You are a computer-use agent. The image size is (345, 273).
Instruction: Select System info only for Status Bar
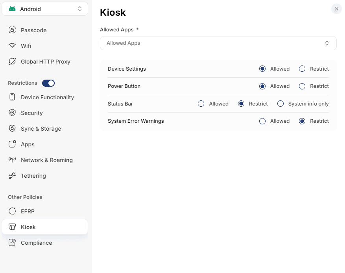tap(280, 104)
